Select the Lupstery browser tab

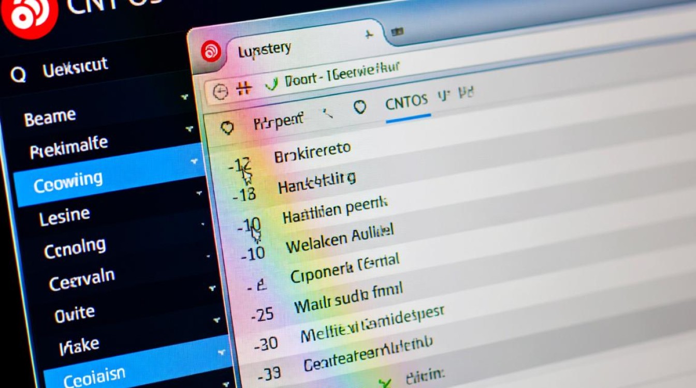[264, 50]
